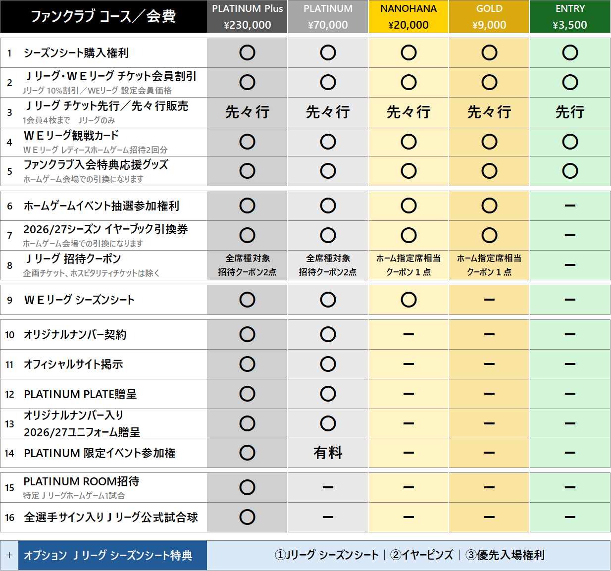611x571 pixels.
Task: Click the circle for ユニフォーム贈呈 under PLATINUM
Action: [x=328, y=423]
